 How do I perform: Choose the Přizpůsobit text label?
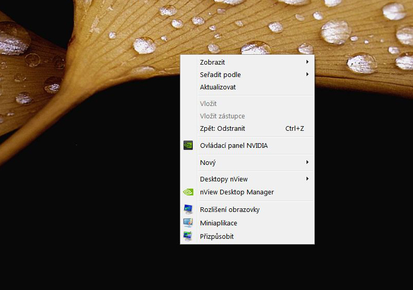(217, 236)
